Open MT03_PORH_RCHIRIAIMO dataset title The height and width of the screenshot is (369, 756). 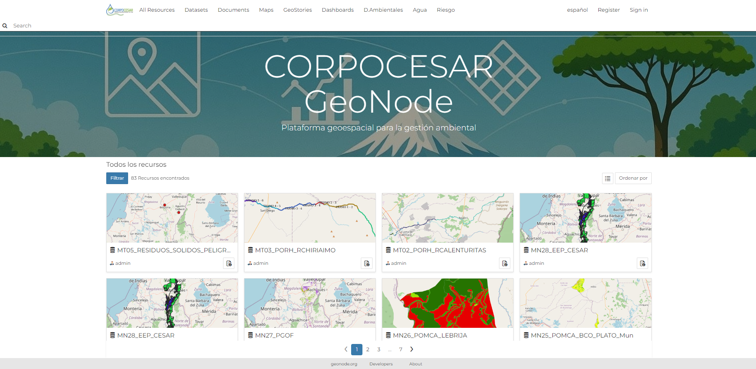click(295, 250)
